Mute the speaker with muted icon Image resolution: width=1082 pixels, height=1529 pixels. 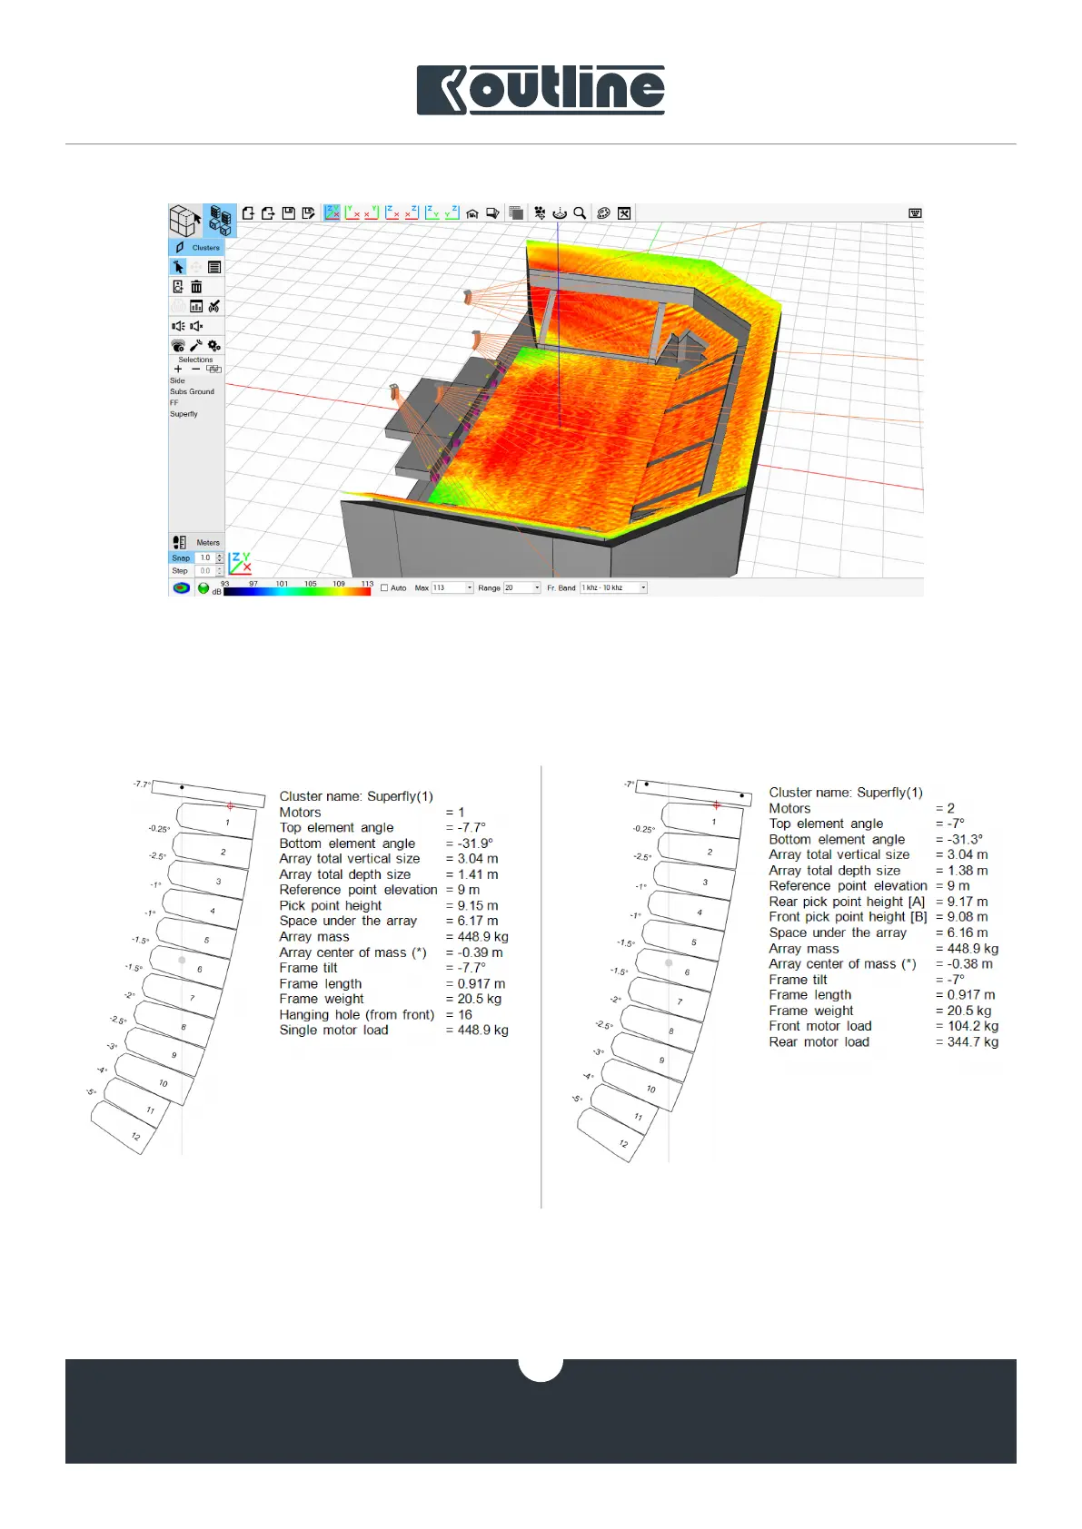tap(196, 326)
